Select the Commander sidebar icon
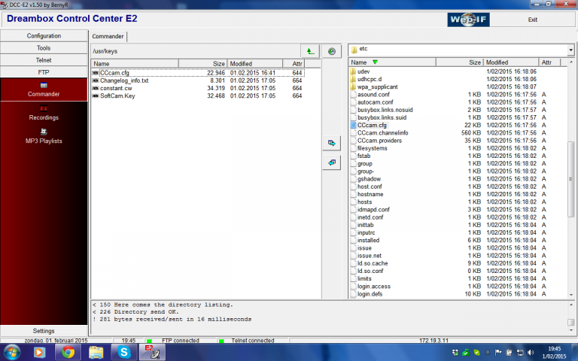 (x=44, y=89)
